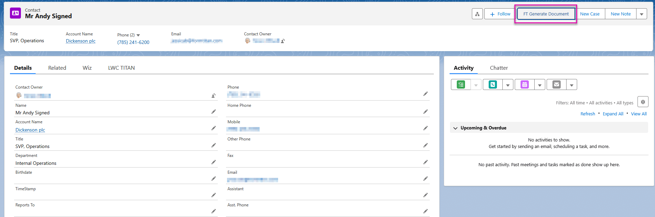Open the contact hierarchy view icon
The image size is (655, 217).
pyautogui.click(x=477, y=14)
